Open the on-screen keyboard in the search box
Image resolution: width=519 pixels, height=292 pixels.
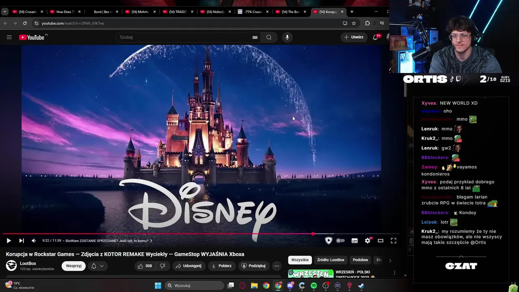coord(255,37)
